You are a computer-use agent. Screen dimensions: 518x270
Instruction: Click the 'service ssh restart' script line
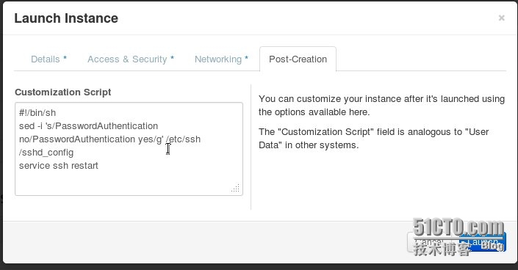(x=59, y=166)
